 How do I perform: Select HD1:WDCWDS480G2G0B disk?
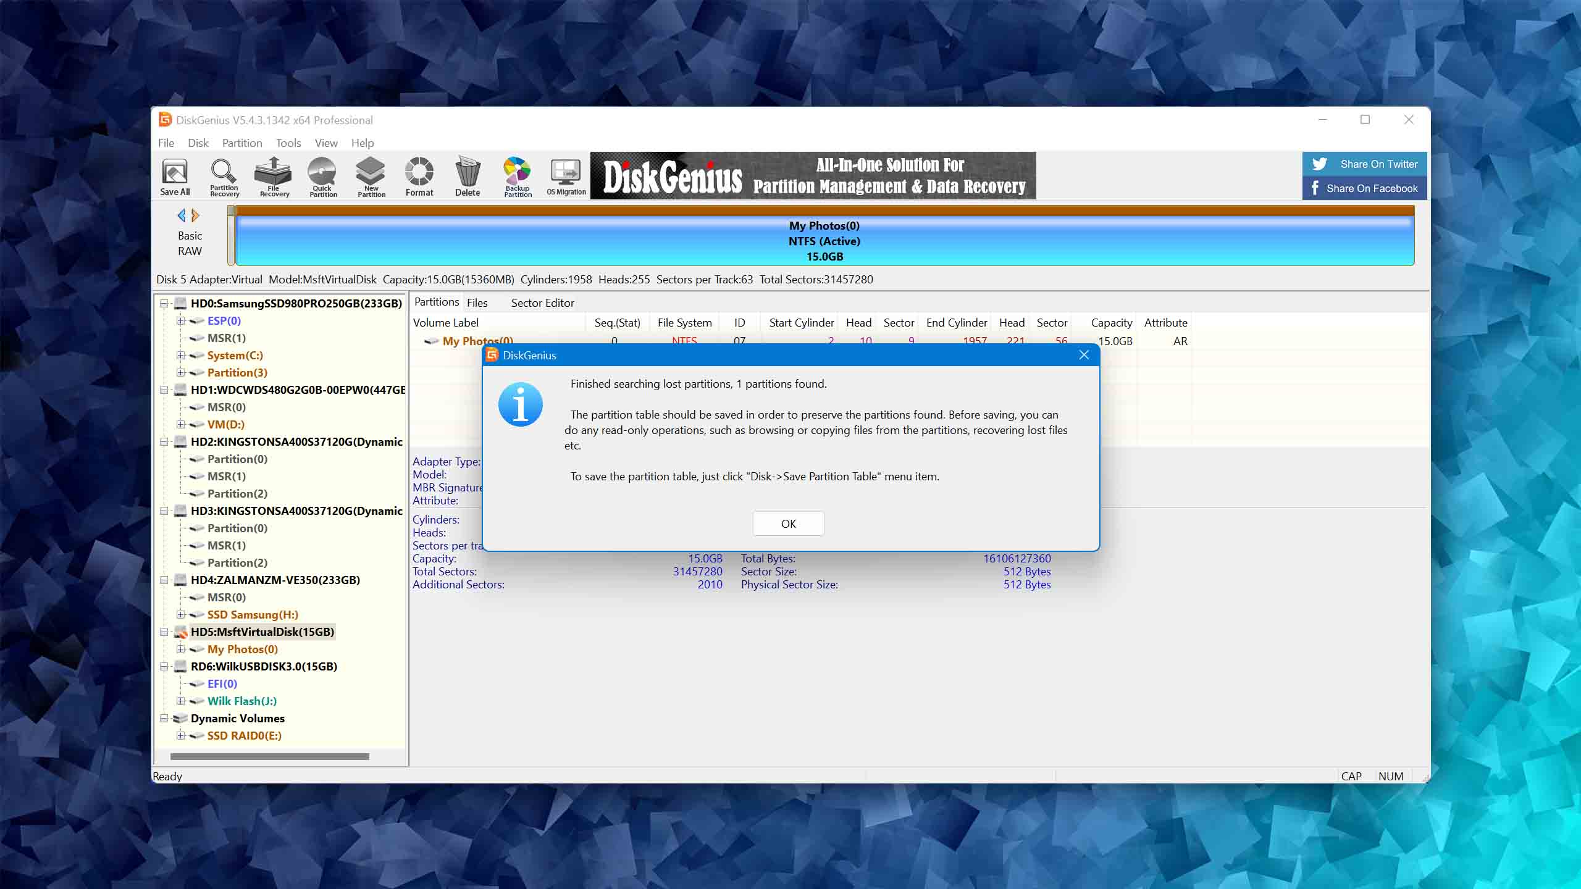(x=298, y=390)
